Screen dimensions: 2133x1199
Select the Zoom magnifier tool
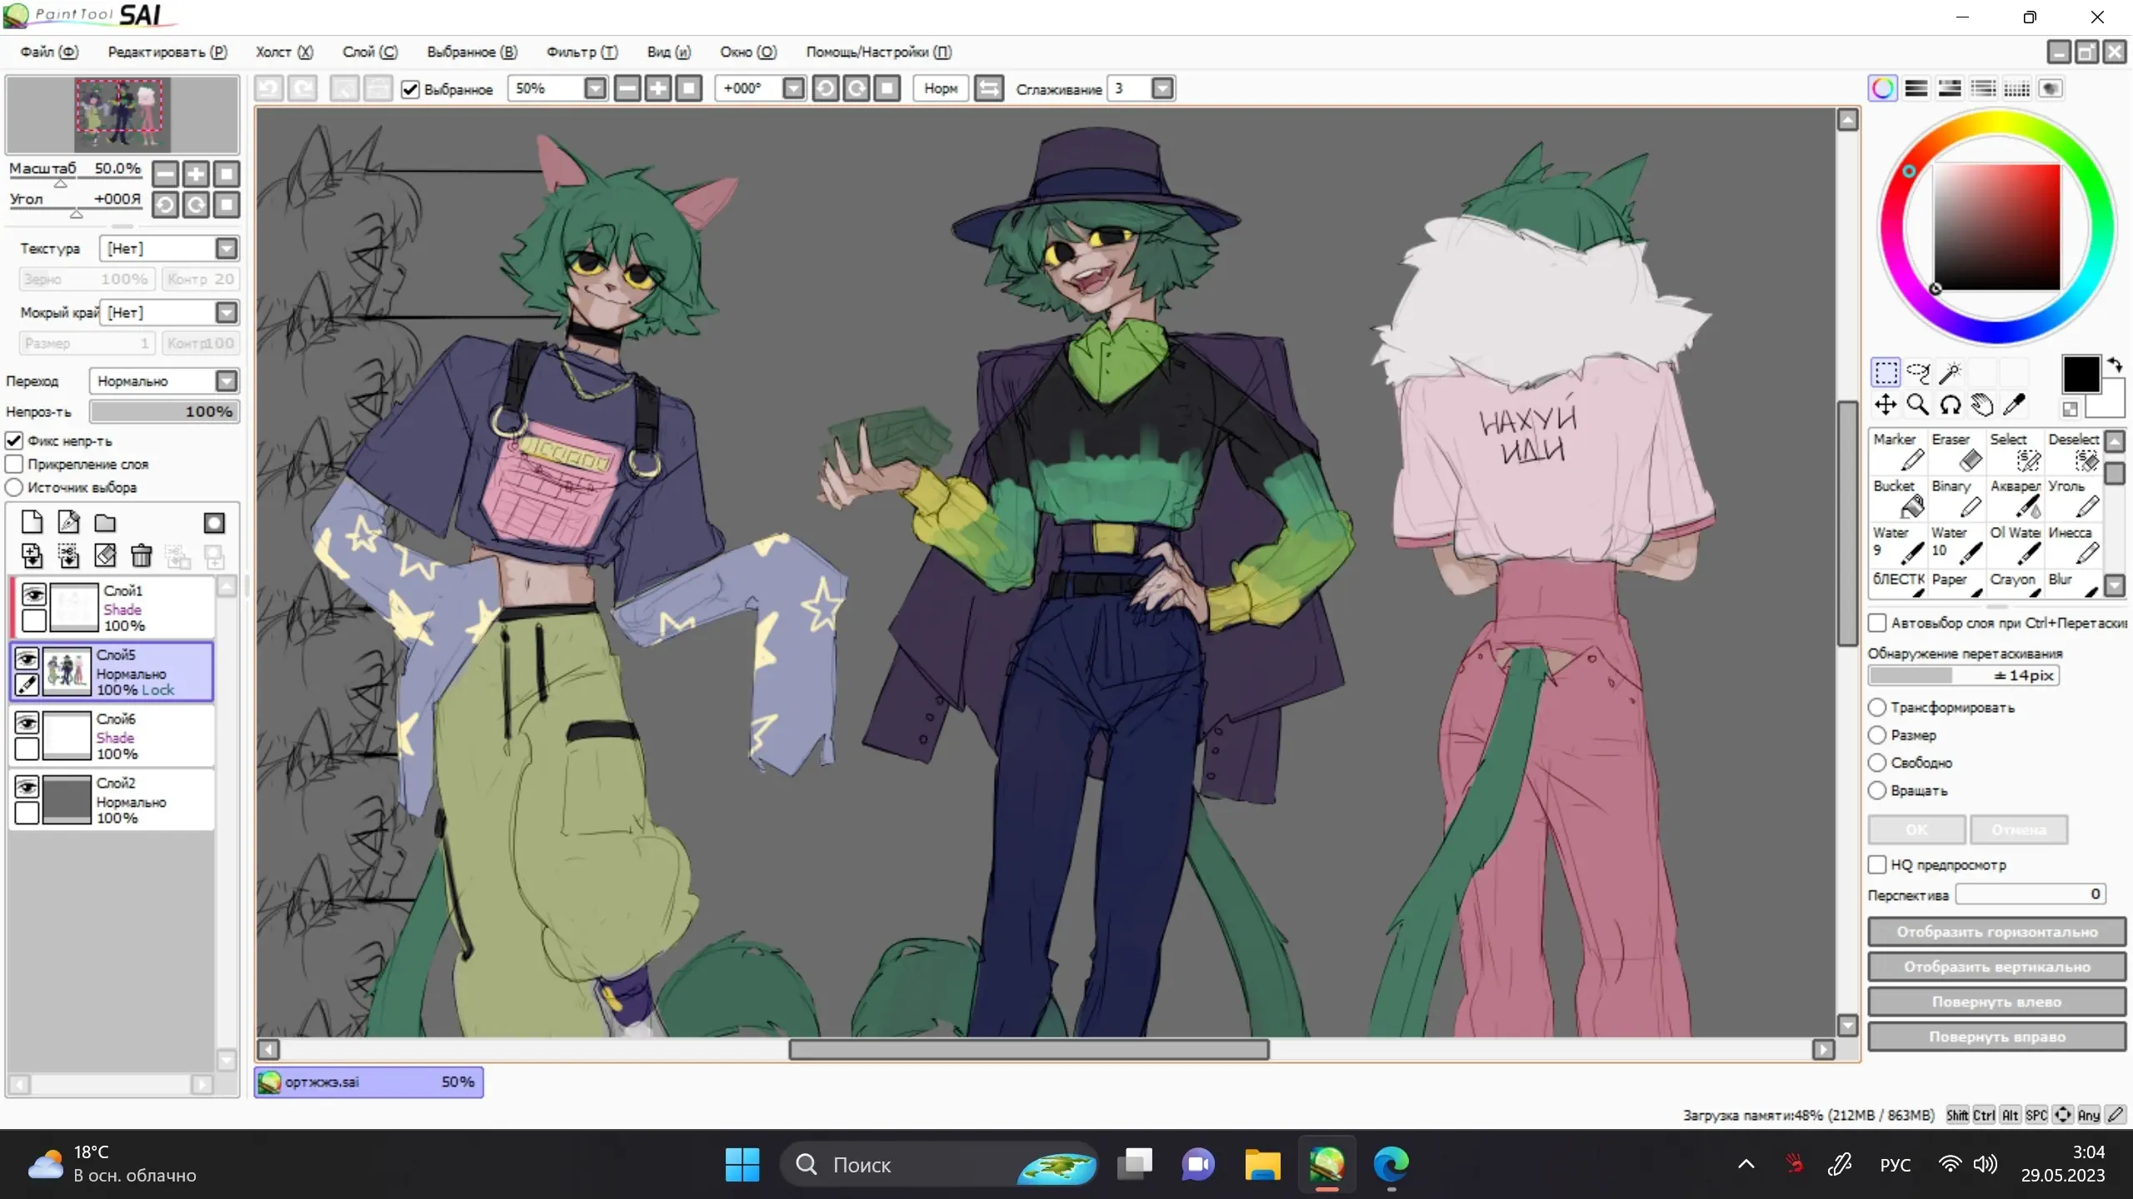point(1918,405)
